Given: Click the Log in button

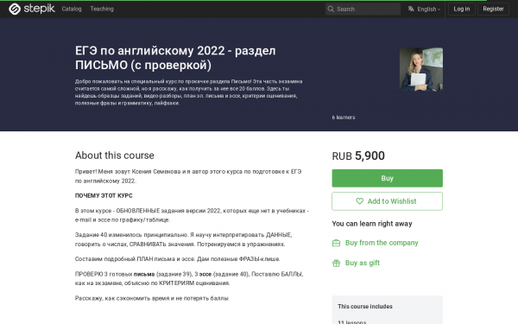Looking at the screenshot, I should pyautogui.click(x=462, y=9).
